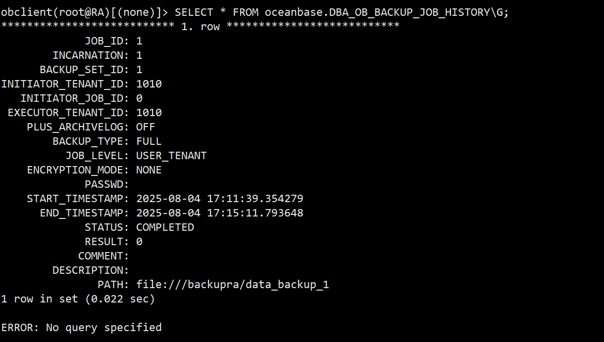Click the '1 row in set' summary line
The image size is (604, 342).
coord(78,299)
